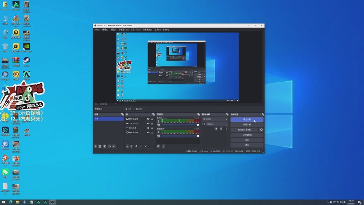Image resolution: width=364 pixels, height=205 pixels.
Task: Hide the 游戏采集 source
Action: tap(148, 128)
